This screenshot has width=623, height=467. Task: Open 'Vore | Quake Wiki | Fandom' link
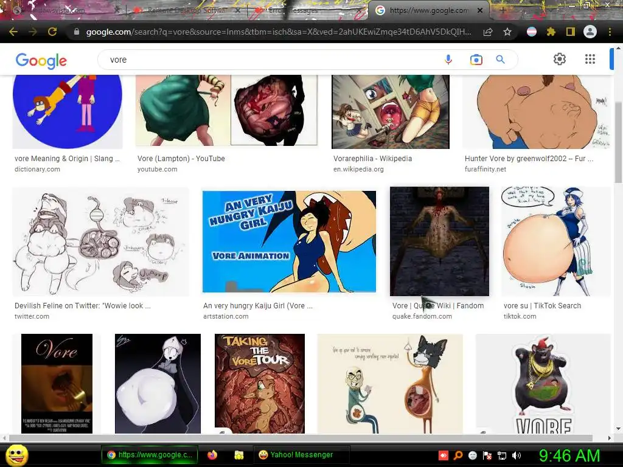(x=438, y=306)
